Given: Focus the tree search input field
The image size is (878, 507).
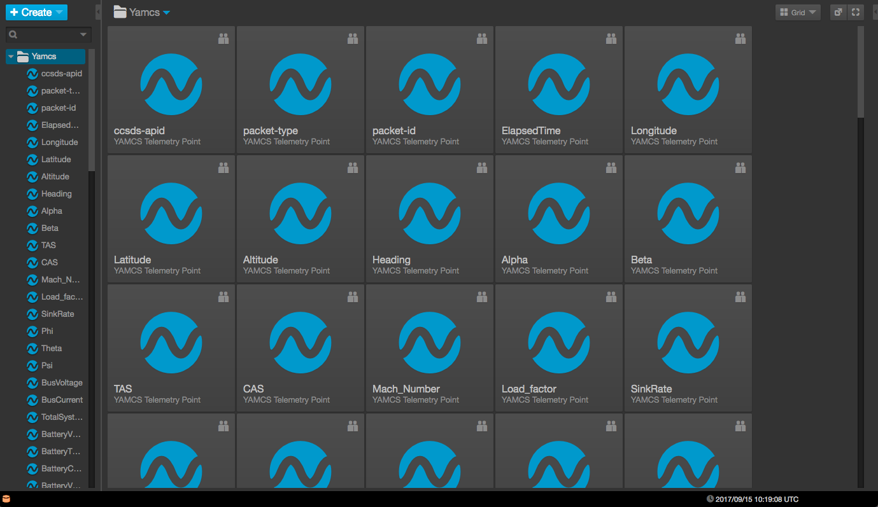Looking at the screenshot, I should [48, 34].
